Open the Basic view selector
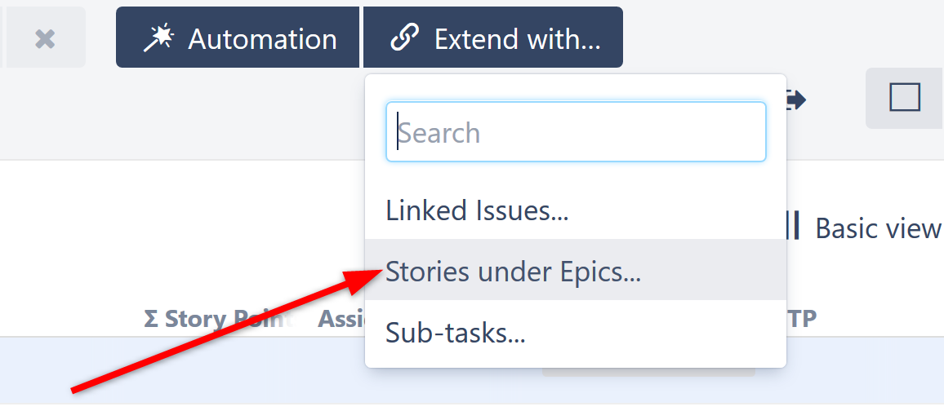The width and height of the screenshot is (944, 411). click(x=866, y=228)
